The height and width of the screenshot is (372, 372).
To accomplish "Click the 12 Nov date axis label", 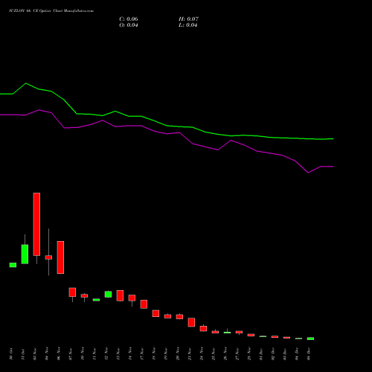I will [106, 354].
